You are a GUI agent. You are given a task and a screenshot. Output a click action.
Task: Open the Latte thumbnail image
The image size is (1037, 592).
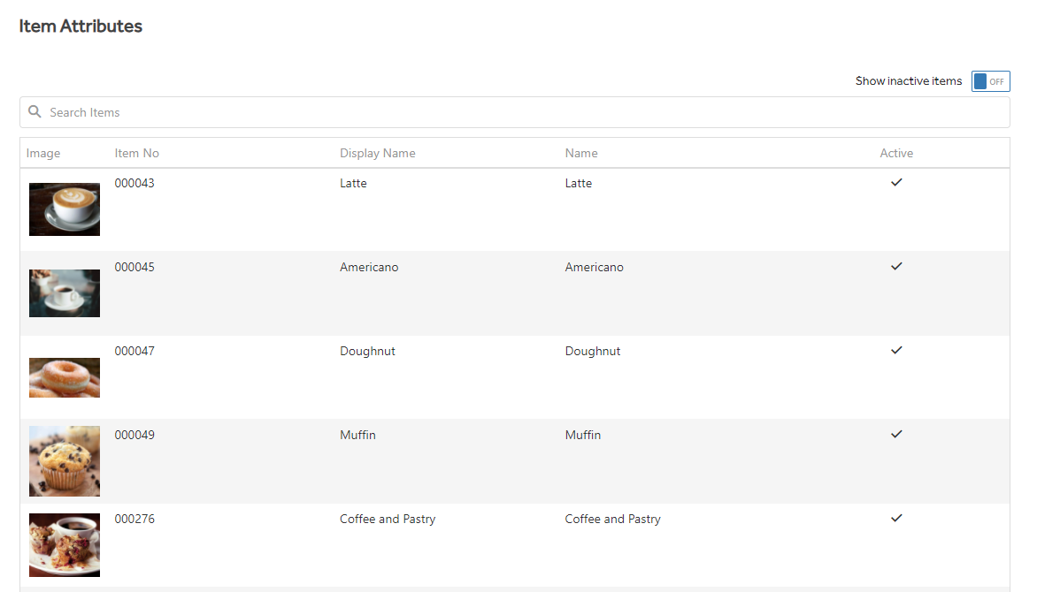click(x=65, y=209)
